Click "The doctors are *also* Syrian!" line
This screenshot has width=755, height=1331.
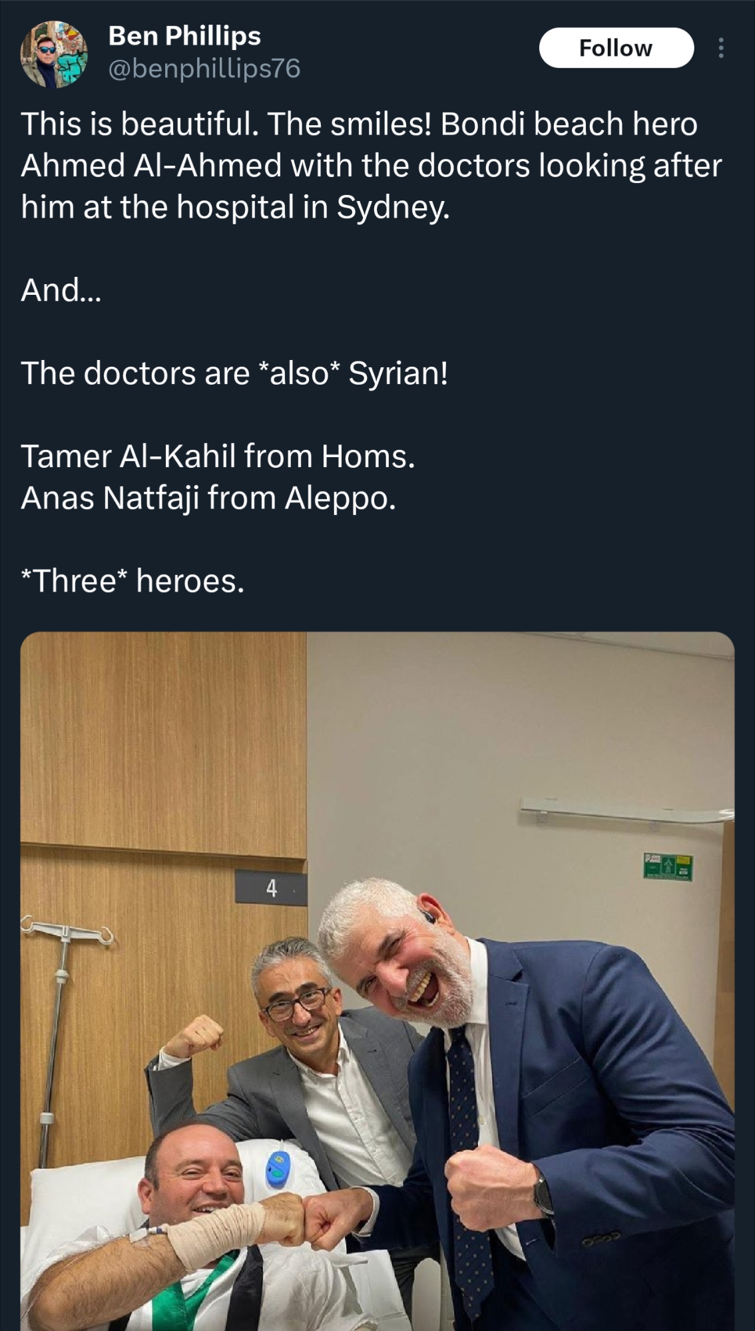(x=234, y=373)
